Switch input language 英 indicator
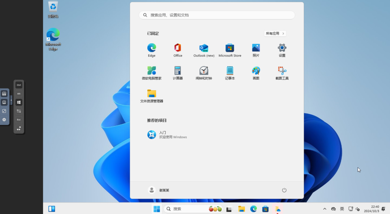This screenshot has width=390, height=214. (x=342, y=209)
